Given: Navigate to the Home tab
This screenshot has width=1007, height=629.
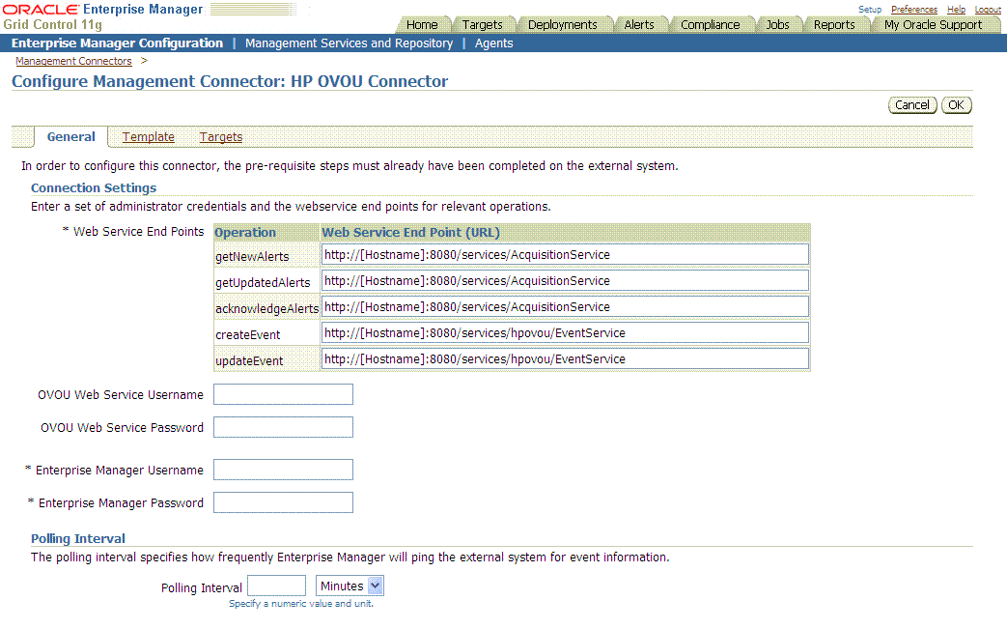Looking at the screenshot, I should 422,24.
